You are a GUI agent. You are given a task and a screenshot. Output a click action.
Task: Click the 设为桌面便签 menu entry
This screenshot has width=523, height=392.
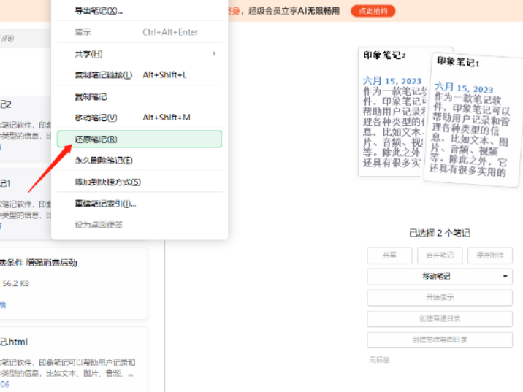140,225
